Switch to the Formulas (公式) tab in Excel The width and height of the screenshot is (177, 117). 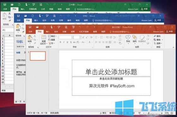(43, 9)
